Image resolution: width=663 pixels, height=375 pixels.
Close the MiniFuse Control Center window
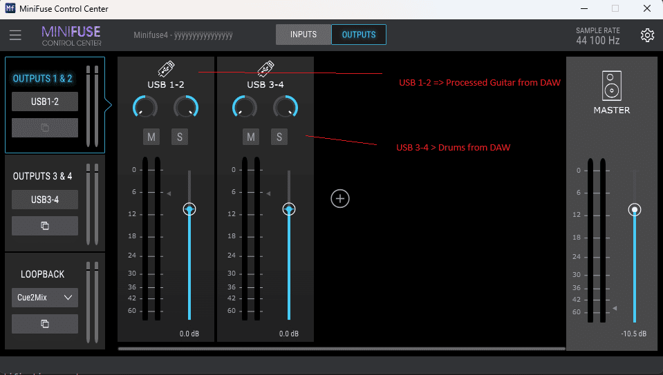pyautogui.click(x=647, y=8)
